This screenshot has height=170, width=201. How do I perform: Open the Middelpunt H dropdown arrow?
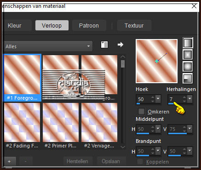(158, 129)
